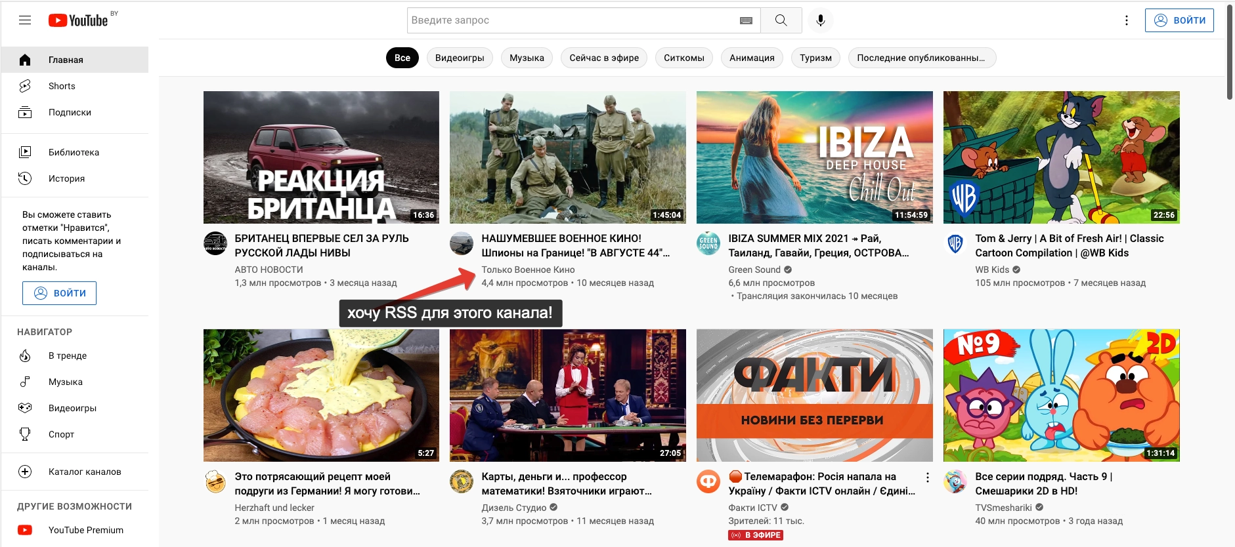Viewport: 1235px width, 547px height.
Task: Open the Tom & Jerry video thumbnail
Action: point(1061,157)
